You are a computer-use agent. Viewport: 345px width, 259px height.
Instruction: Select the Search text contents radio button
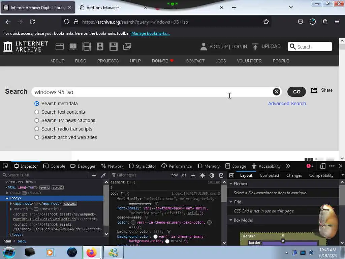pos(37,112)
